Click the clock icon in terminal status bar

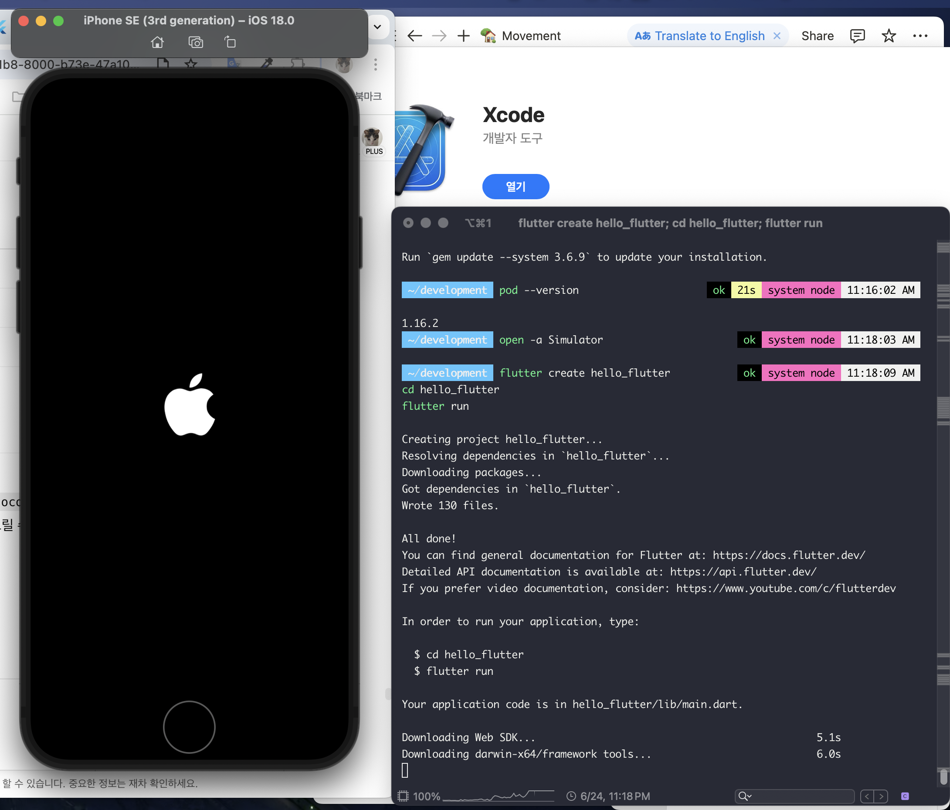[571, 796]
